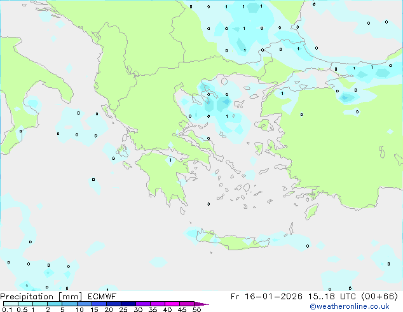Pick the 10–15 mm legend color swatch
403x312 pixels.
84,304
